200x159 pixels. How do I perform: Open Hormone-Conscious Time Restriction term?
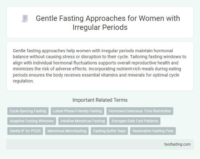coord(140,111)
